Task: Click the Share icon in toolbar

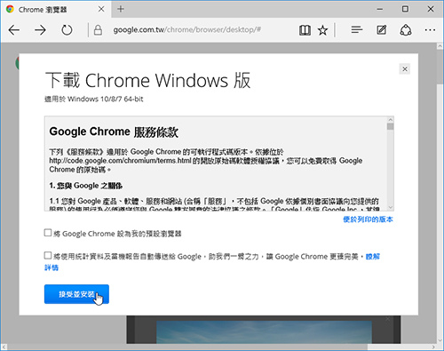Action: [406, 30]
